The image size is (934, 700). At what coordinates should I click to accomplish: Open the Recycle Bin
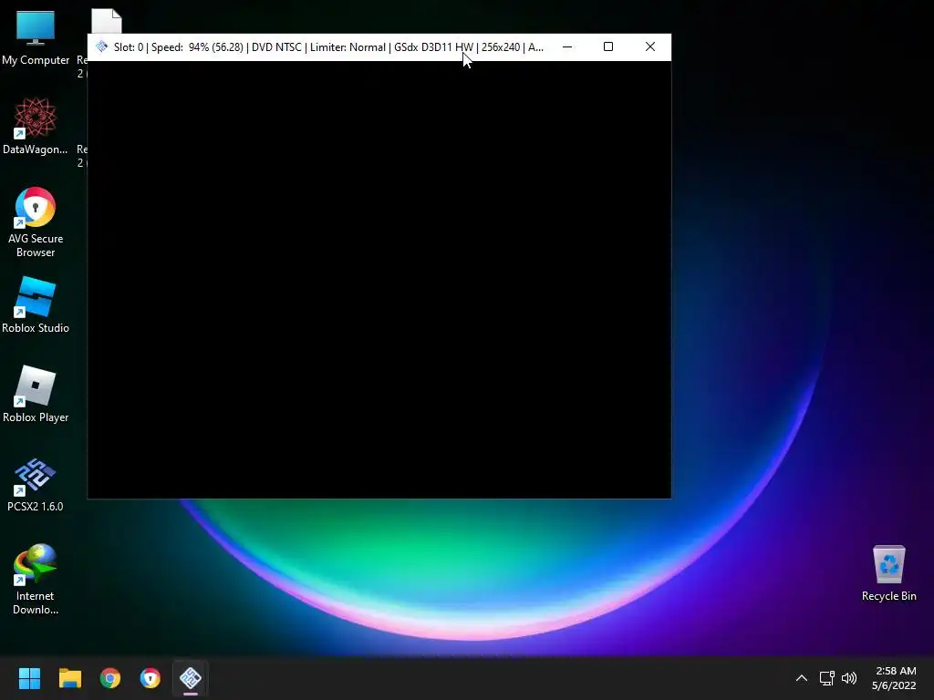(888, 572)
